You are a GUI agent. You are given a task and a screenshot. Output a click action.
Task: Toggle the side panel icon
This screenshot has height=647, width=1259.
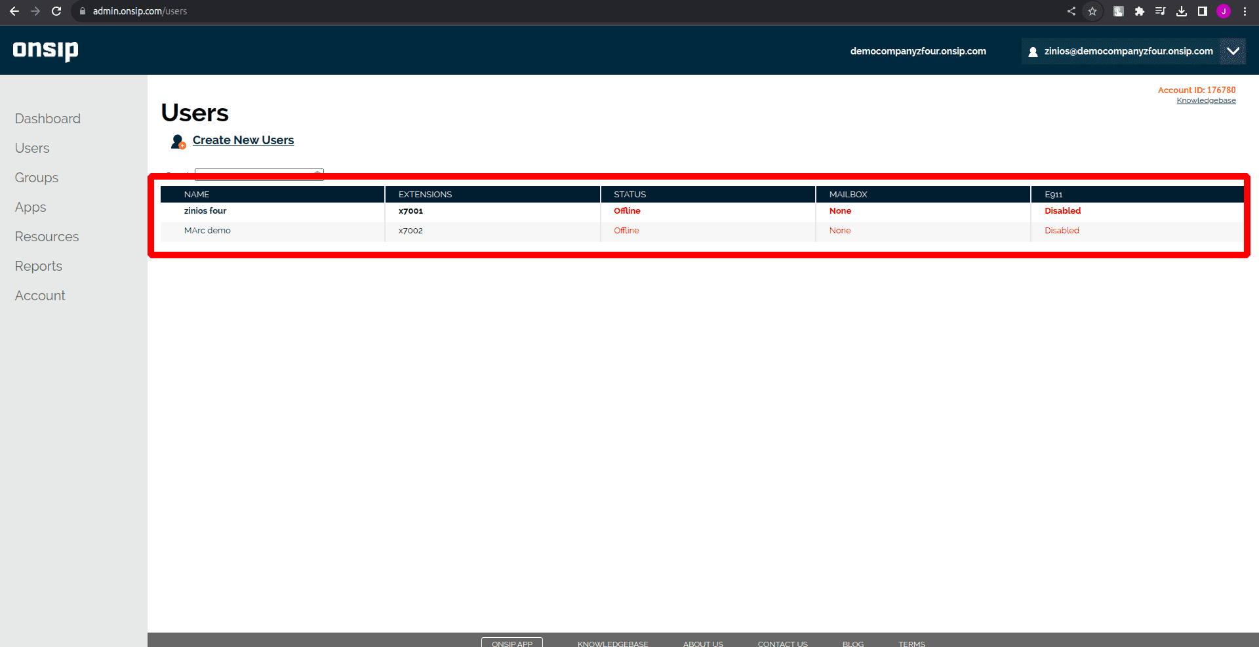click(1203, 11)
